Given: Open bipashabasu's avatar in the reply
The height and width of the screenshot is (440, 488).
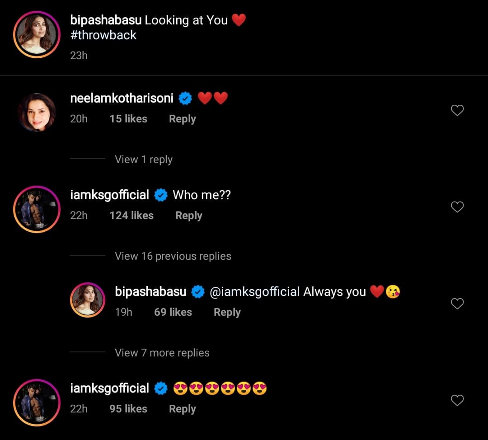Looking at the screenshot, I should [x=88, y=300].
